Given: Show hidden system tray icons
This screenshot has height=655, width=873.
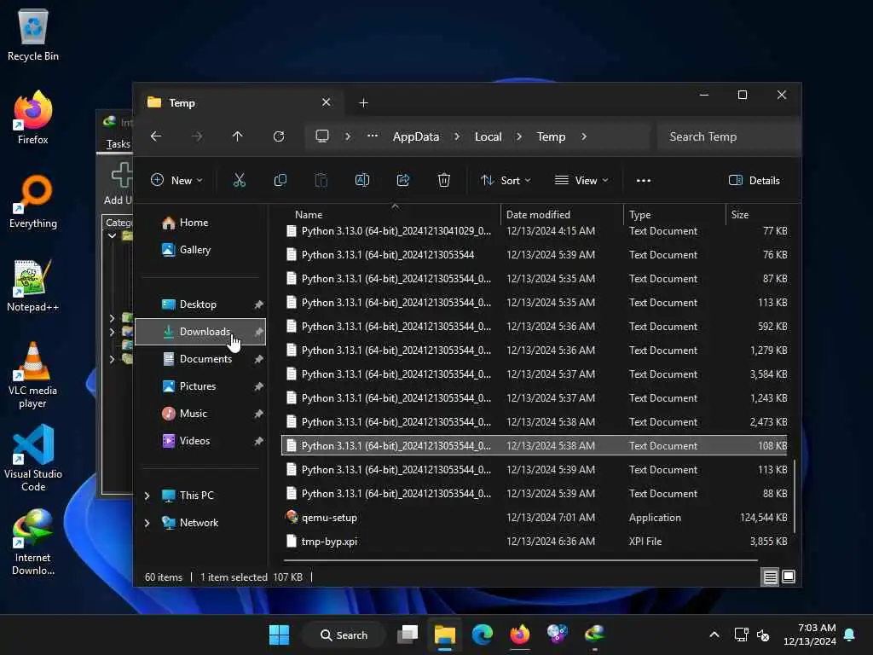Looking at the screenshot, I should click(x=714, y=635).
